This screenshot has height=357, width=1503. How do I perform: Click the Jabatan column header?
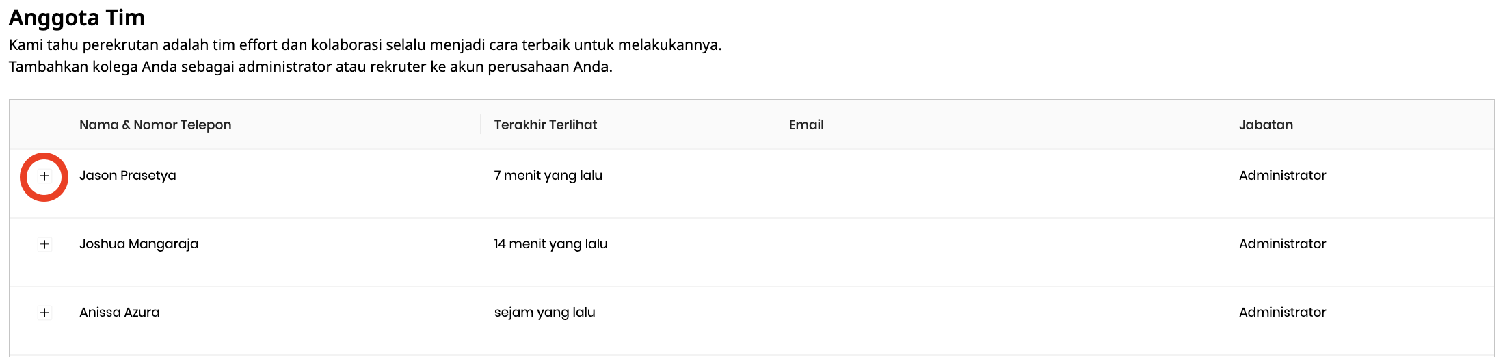[1265, 125]
